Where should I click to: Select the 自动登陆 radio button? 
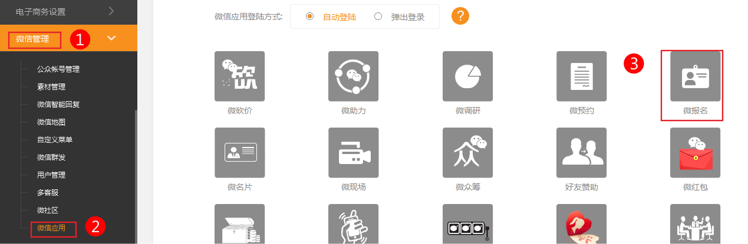pyautogui.click(x=309, y=16)
